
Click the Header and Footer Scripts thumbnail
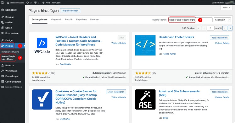pos(145,45)
